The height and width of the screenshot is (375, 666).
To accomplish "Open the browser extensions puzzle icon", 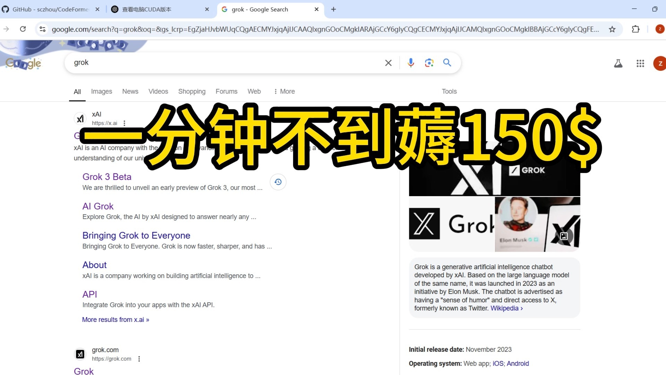I will pos(635,29).
